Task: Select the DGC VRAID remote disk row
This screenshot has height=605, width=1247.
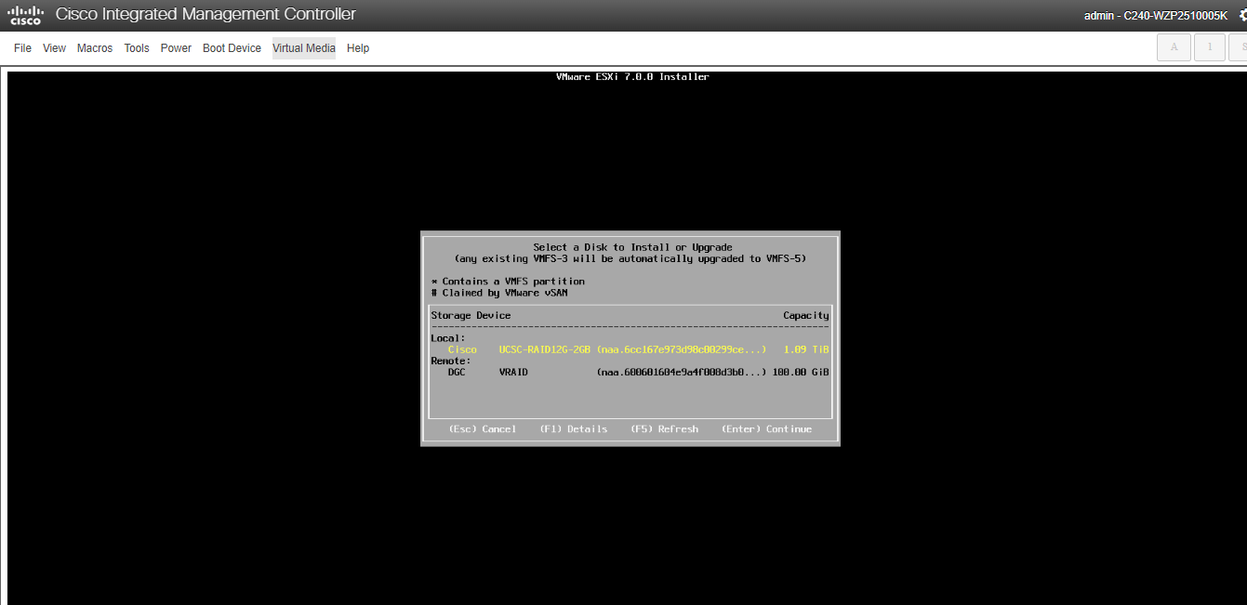Action: coord(630,372)
